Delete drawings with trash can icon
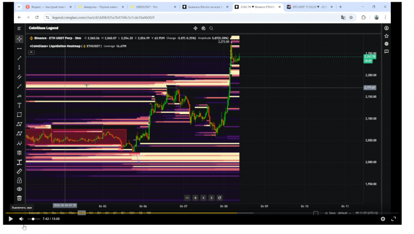Screen dimensions: 414x234 tap(19, 198)
